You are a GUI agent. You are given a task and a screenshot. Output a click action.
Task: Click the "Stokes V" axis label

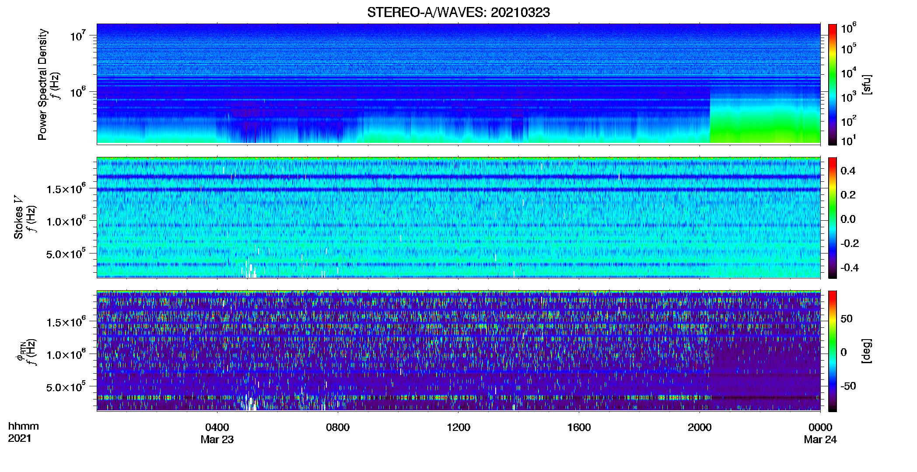click(x=18, y=217)
